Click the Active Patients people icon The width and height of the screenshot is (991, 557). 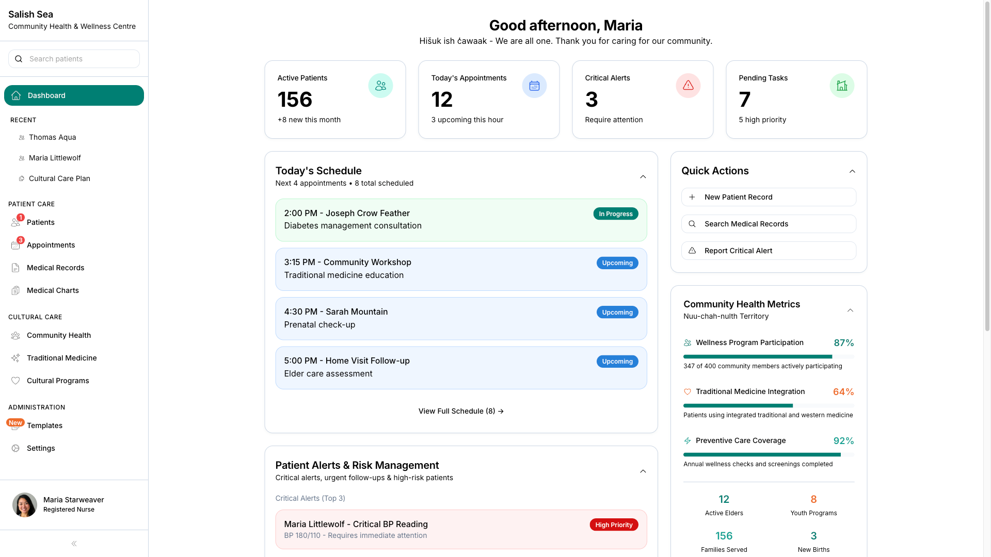point(380,86)
